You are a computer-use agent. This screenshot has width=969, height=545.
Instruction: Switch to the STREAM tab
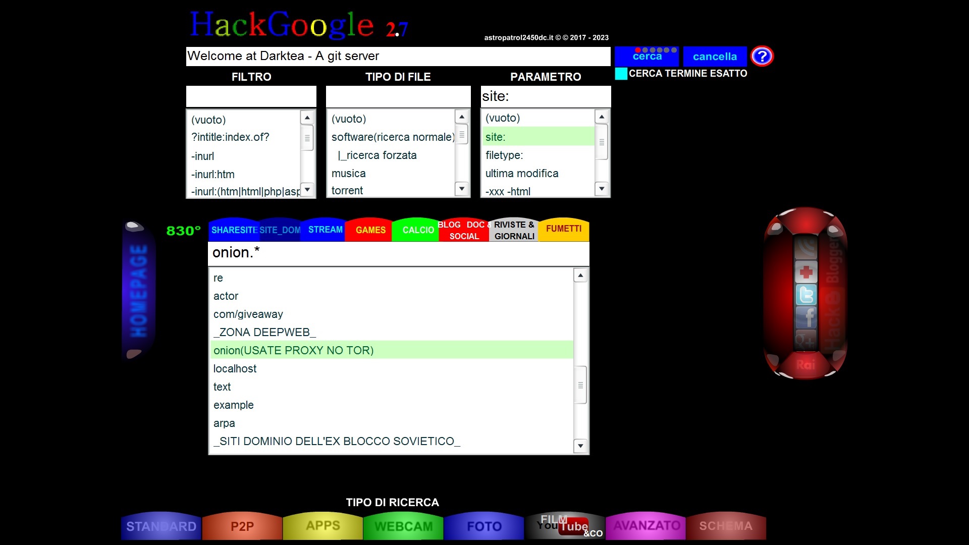pos(324,230)
